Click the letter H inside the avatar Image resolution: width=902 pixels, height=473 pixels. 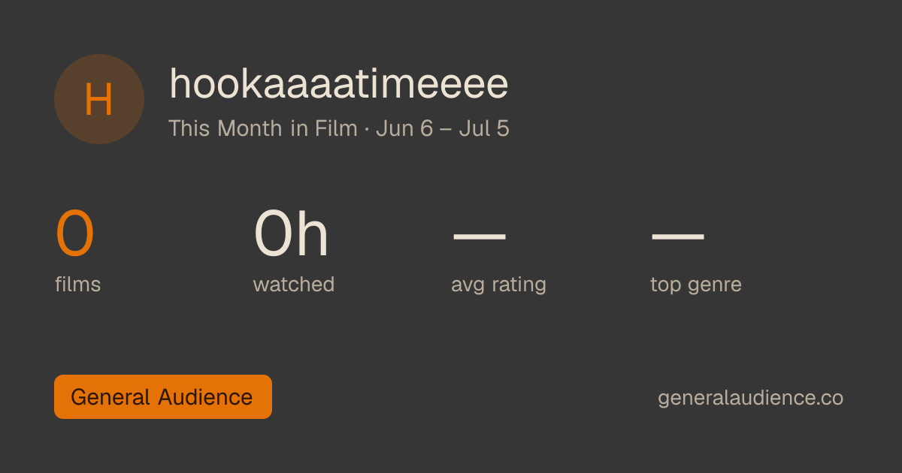pos(99,100)
